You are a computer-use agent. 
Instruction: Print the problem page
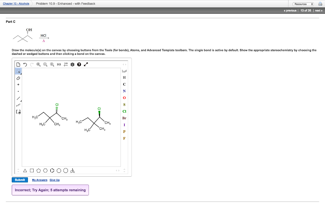coord(320,3)
